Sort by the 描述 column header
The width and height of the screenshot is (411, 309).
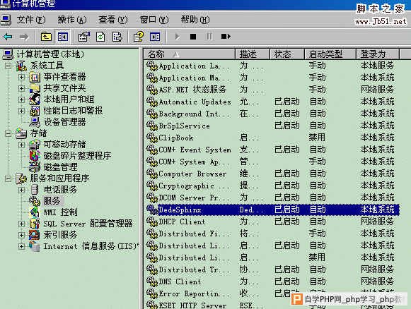[253, 54]
